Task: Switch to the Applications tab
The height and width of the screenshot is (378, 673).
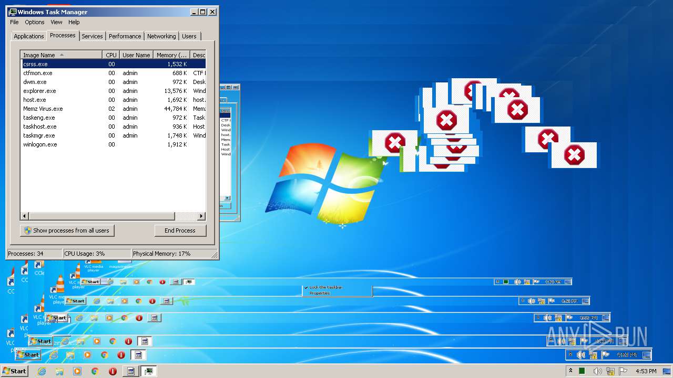Action: click(28, 36)
